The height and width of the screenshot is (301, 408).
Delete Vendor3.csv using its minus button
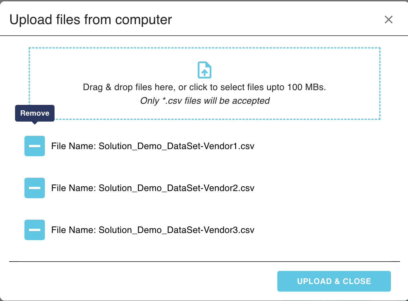[x=35, y=230]
